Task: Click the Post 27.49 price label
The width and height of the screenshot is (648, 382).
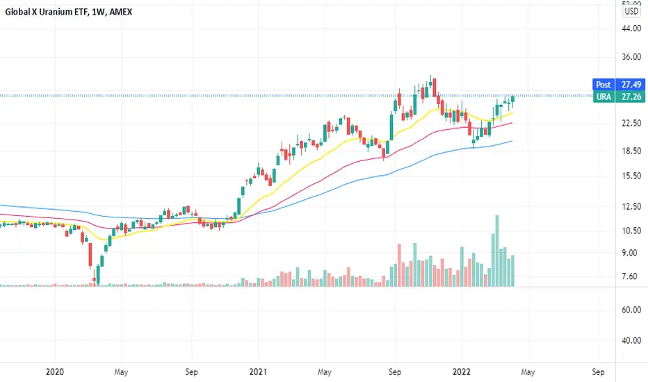Action: click(x=619, y=84)
